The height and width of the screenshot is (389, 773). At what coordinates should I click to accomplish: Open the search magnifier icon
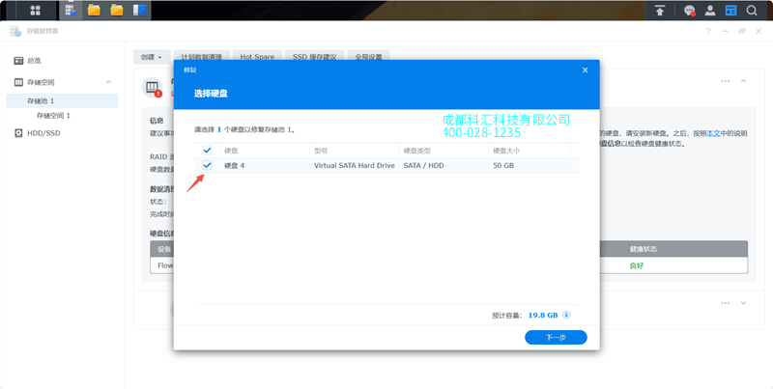752,11
